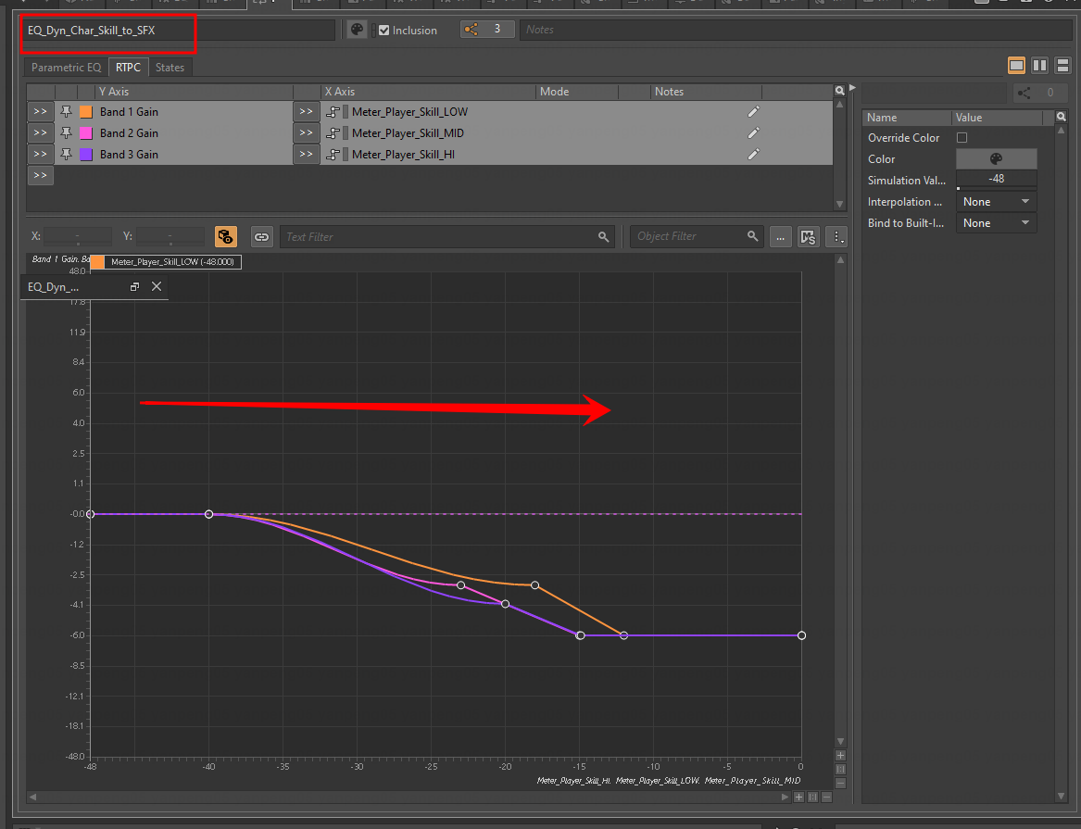1081x829 pixels.
Task: Click the X Axis column header
Action: [428, 92]
